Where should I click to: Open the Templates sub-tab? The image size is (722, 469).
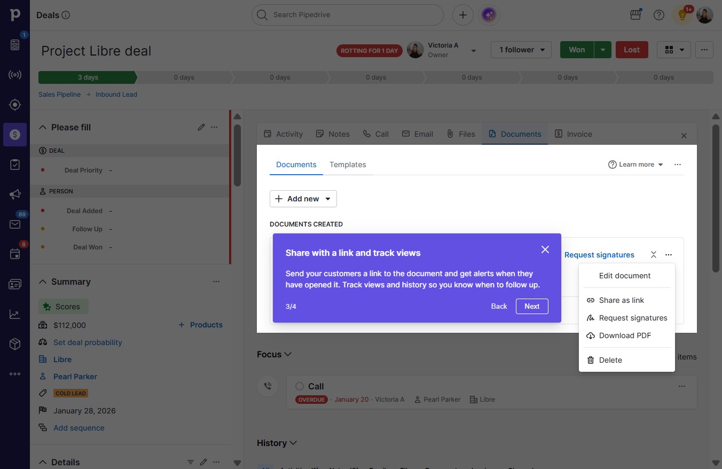click(x=348, y=165)
